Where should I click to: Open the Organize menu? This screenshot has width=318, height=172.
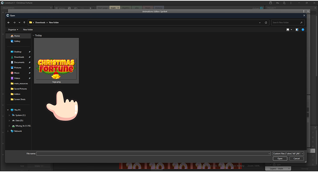click(13, 30)
